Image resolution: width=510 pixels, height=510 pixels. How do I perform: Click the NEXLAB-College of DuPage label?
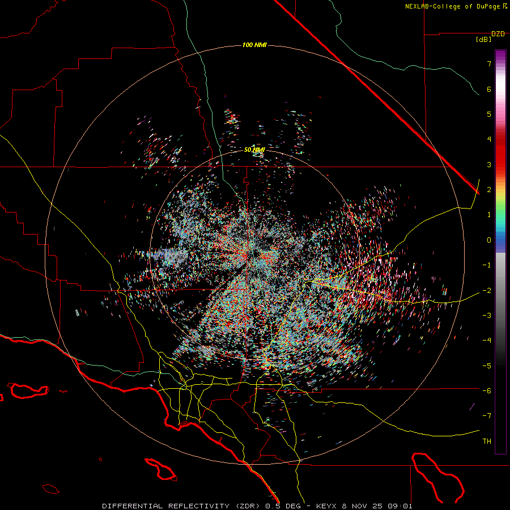[x=453, y=6]
